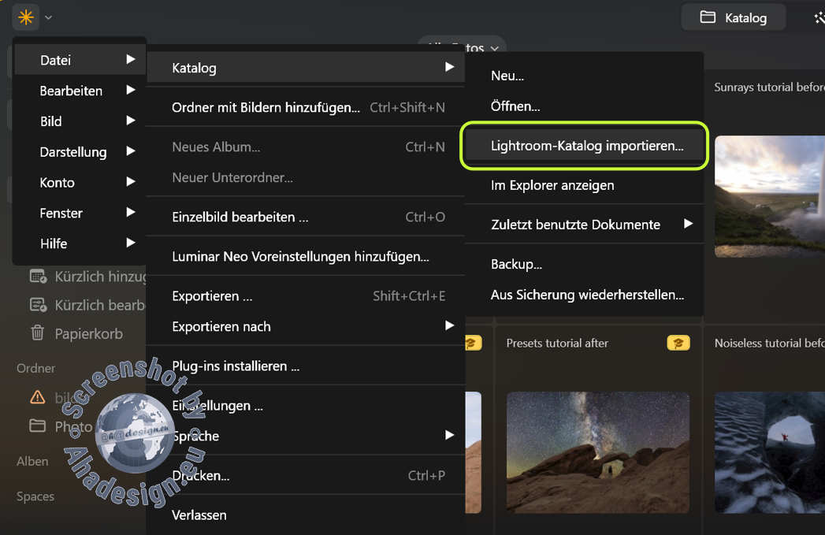
Task: Select Exportieren menu entry
Action: 306,295
